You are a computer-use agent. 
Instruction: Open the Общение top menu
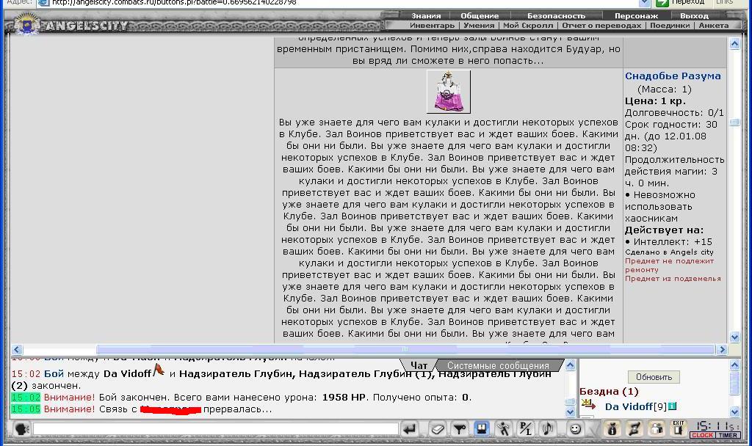point(480,16)
